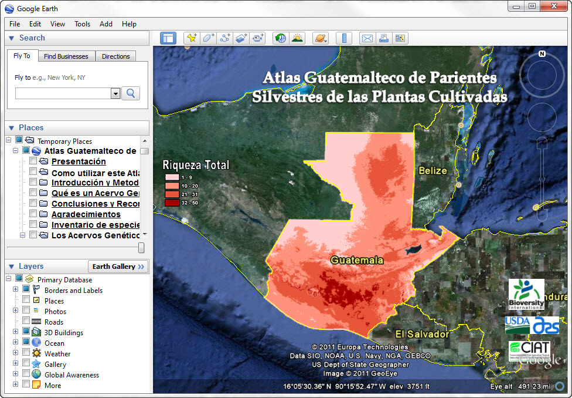
Task: Toggle the sidebar panel button
Action: pos(168,38)
